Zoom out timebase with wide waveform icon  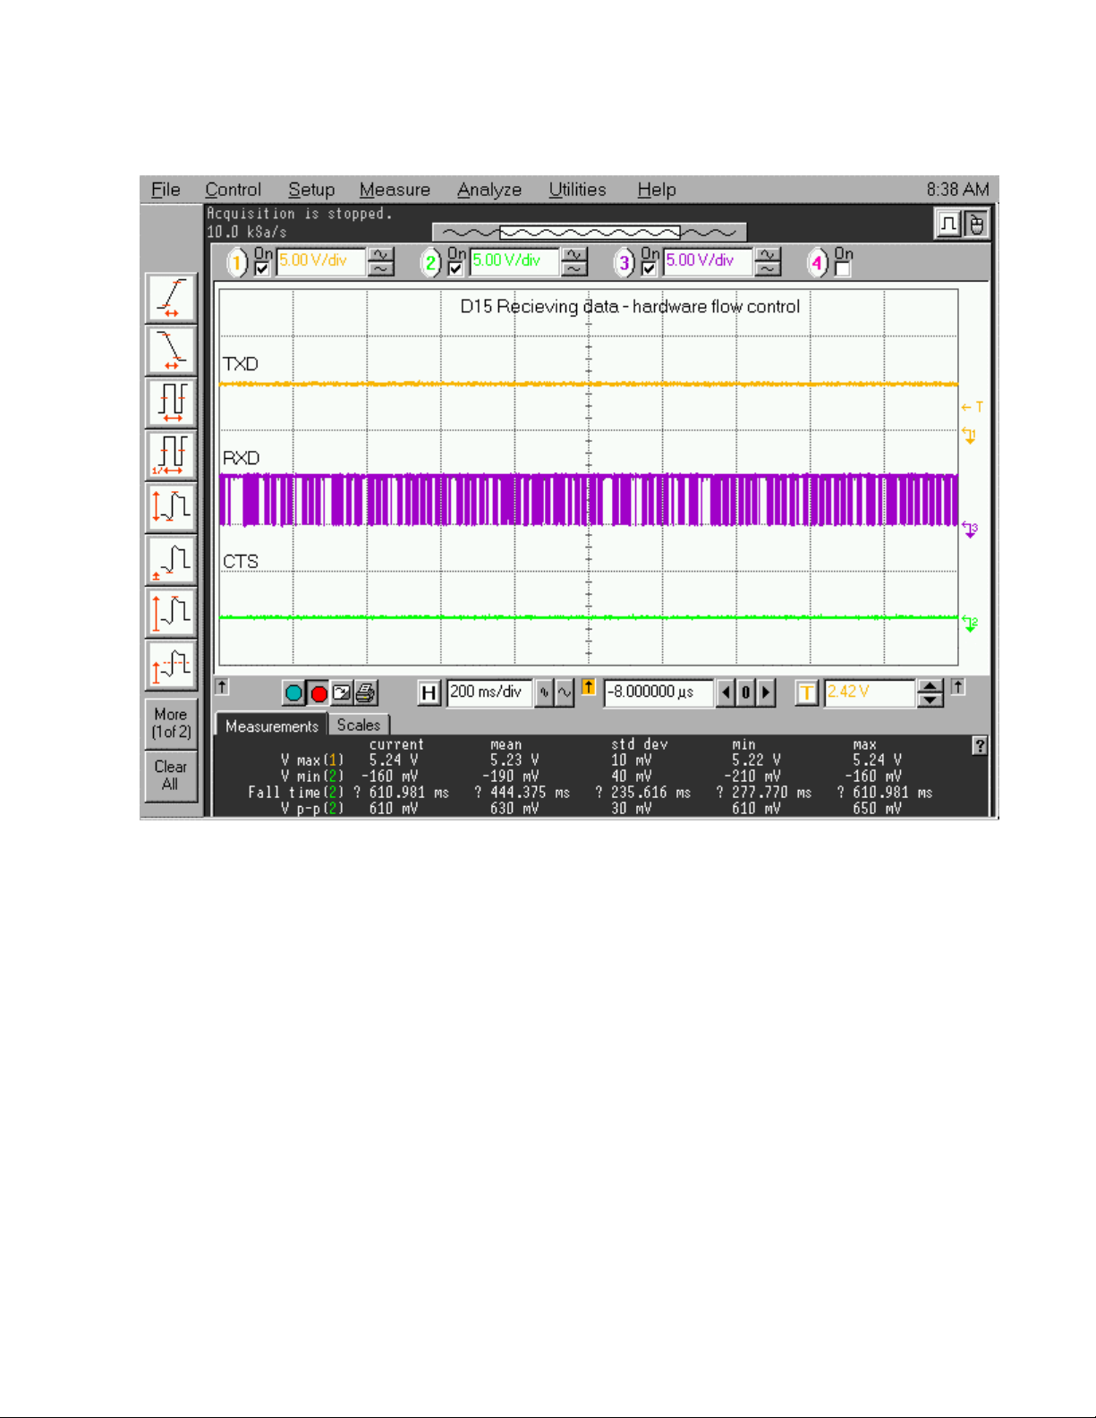(x=565, y=692)
